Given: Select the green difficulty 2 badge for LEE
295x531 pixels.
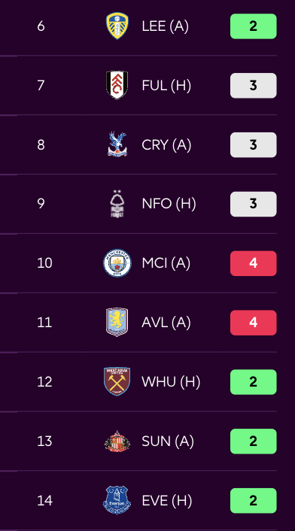Looking at the screenshot, I should pyautogui.click(x=254, y=26).
